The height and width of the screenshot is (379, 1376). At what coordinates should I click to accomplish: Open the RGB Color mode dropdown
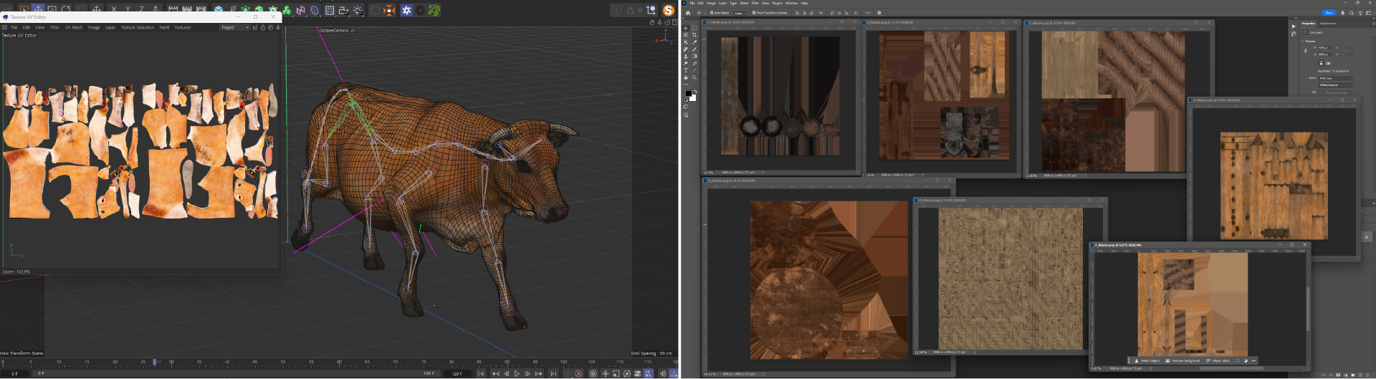pos(1336,78)
